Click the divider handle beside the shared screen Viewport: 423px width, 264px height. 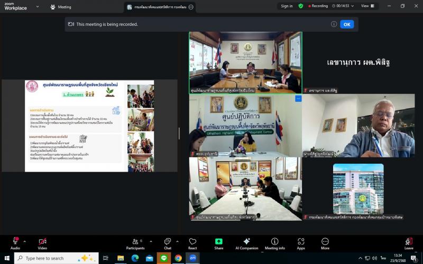tap(179, 134)
